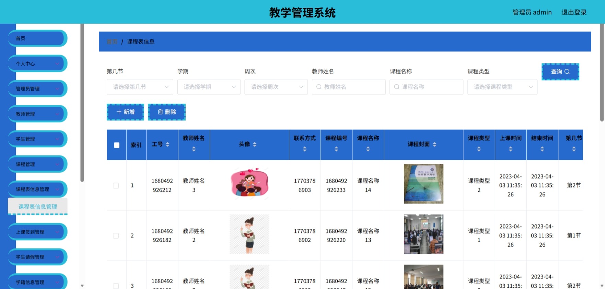Click the 管理员 admin label
The width and height of the screenshot is (605, 289).
(532, 12)
